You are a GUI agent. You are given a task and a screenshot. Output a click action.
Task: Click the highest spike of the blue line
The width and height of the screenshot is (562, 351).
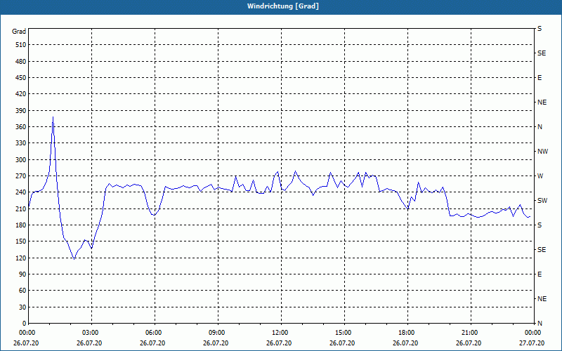[53, 117]
